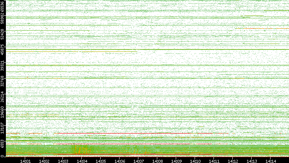Click the 52428 axis value
Screen dimensions: 289x163
pos(2,34)
